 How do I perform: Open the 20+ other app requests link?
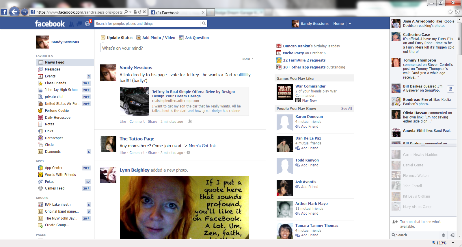(x=304, y=67)
